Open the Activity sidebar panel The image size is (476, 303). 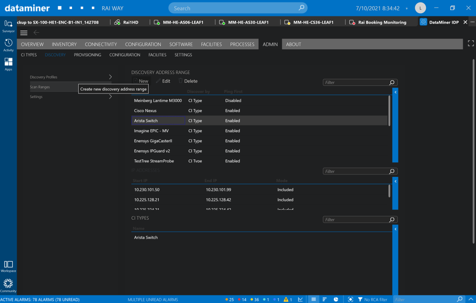click(8, 45)
